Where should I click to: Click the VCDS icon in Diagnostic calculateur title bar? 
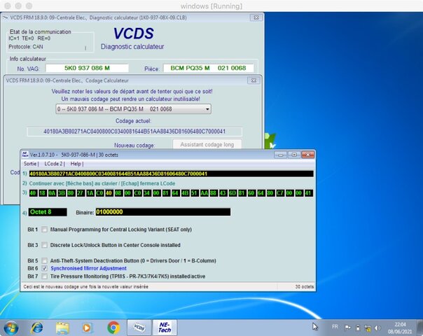tap(6, 17)
